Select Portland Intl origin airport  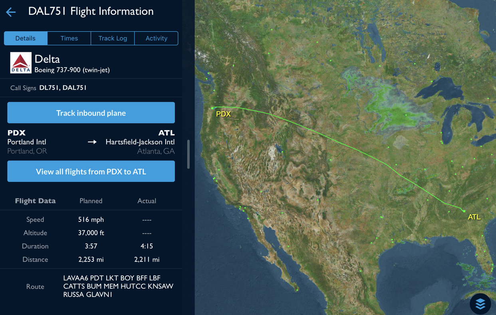[x=27, y=142]
